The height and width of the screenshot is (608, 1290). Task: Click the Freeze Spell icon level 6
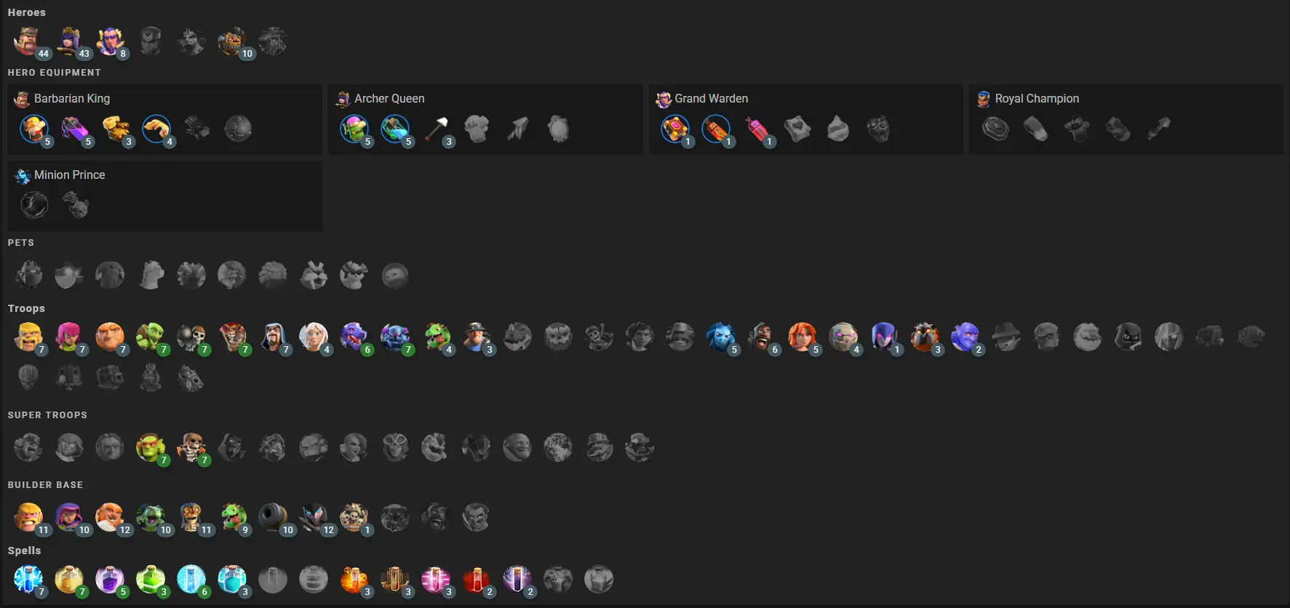click(191, 580)
